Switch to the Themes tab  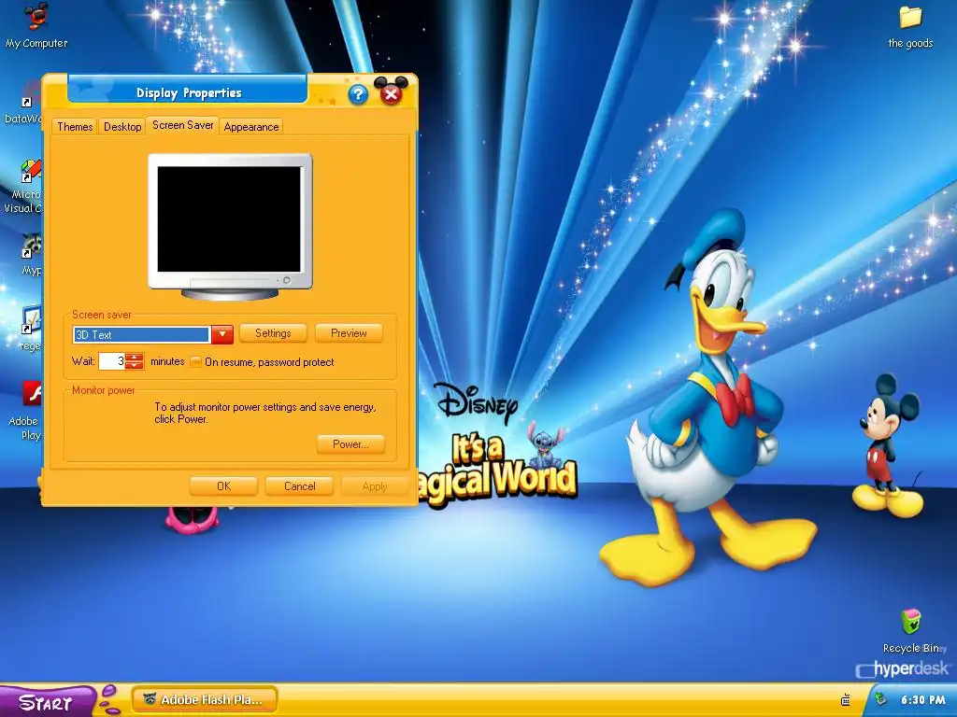[x=75, y=127]
